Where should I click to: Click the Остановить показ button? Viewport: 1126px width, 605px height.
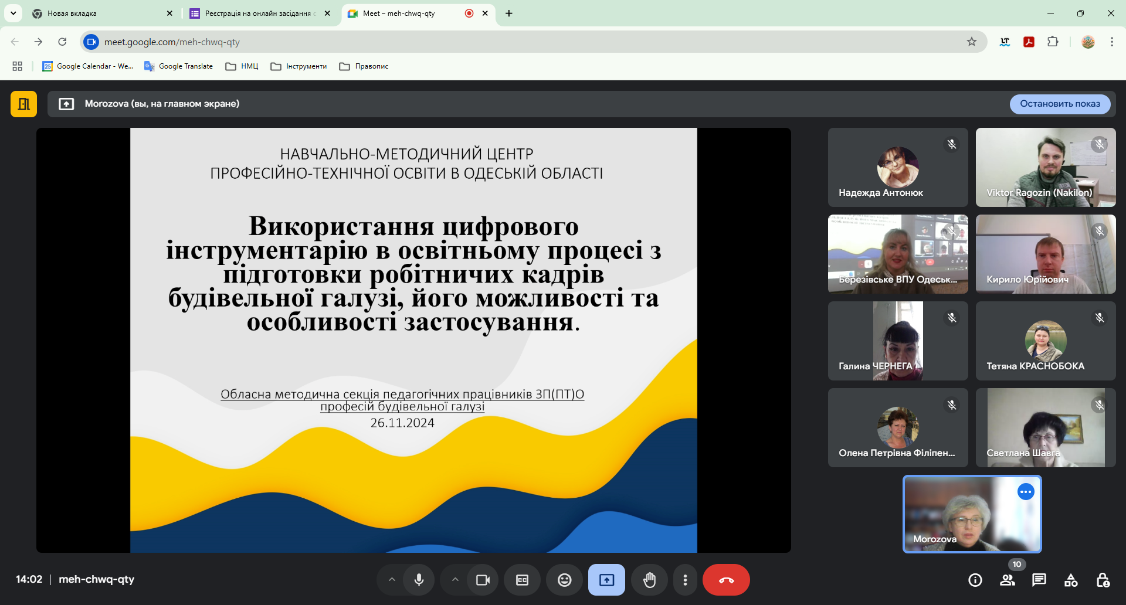click(x=1060, y=104)
